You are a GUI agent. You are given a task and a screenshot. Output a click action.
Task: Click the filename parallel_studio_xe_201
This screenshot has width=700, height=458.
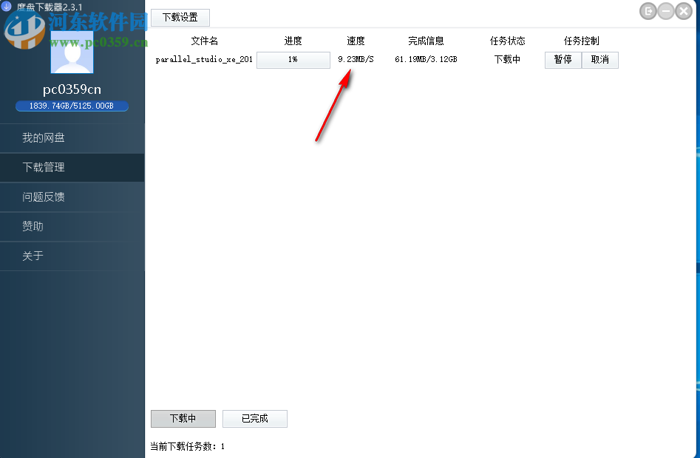click(x=203, y=59)
